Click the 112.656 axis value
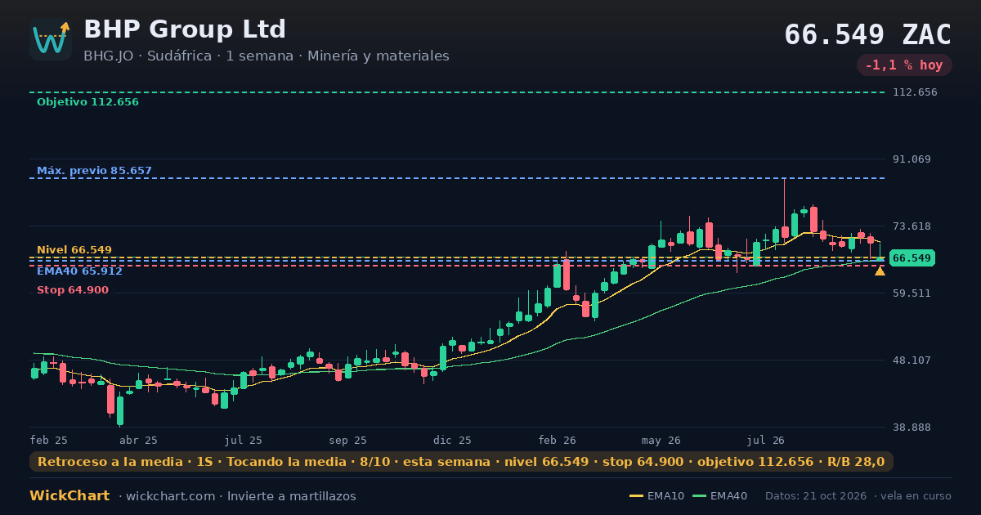981x515 pixels. [x=915, y=92]
